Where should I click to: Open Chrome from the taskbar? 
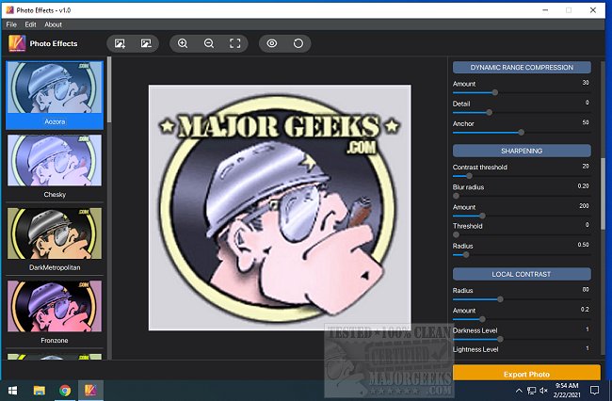click(x=66, y=390)
